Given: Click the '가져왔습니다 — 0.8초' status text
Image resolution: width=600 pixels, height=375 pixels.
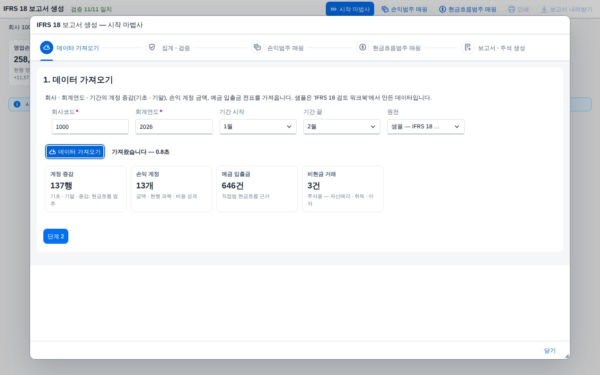Looking at the screenshot, I should pos(140,152).
